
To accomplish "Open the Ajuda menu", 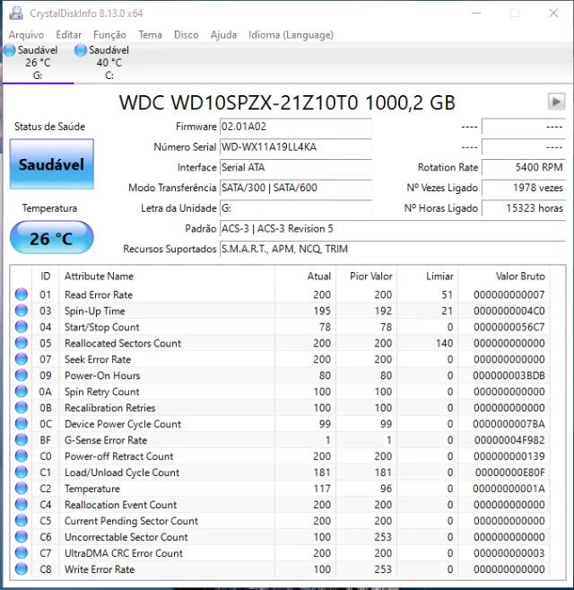I will pyautogui.click(x=223, y=35).
